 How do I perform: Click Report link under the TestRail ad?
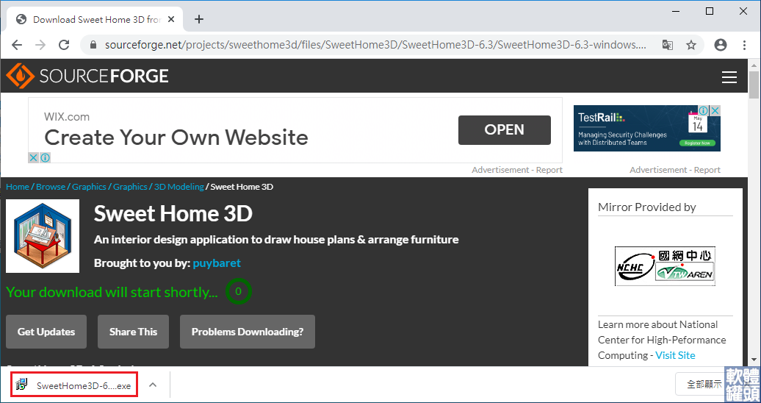tap(707, 170)
